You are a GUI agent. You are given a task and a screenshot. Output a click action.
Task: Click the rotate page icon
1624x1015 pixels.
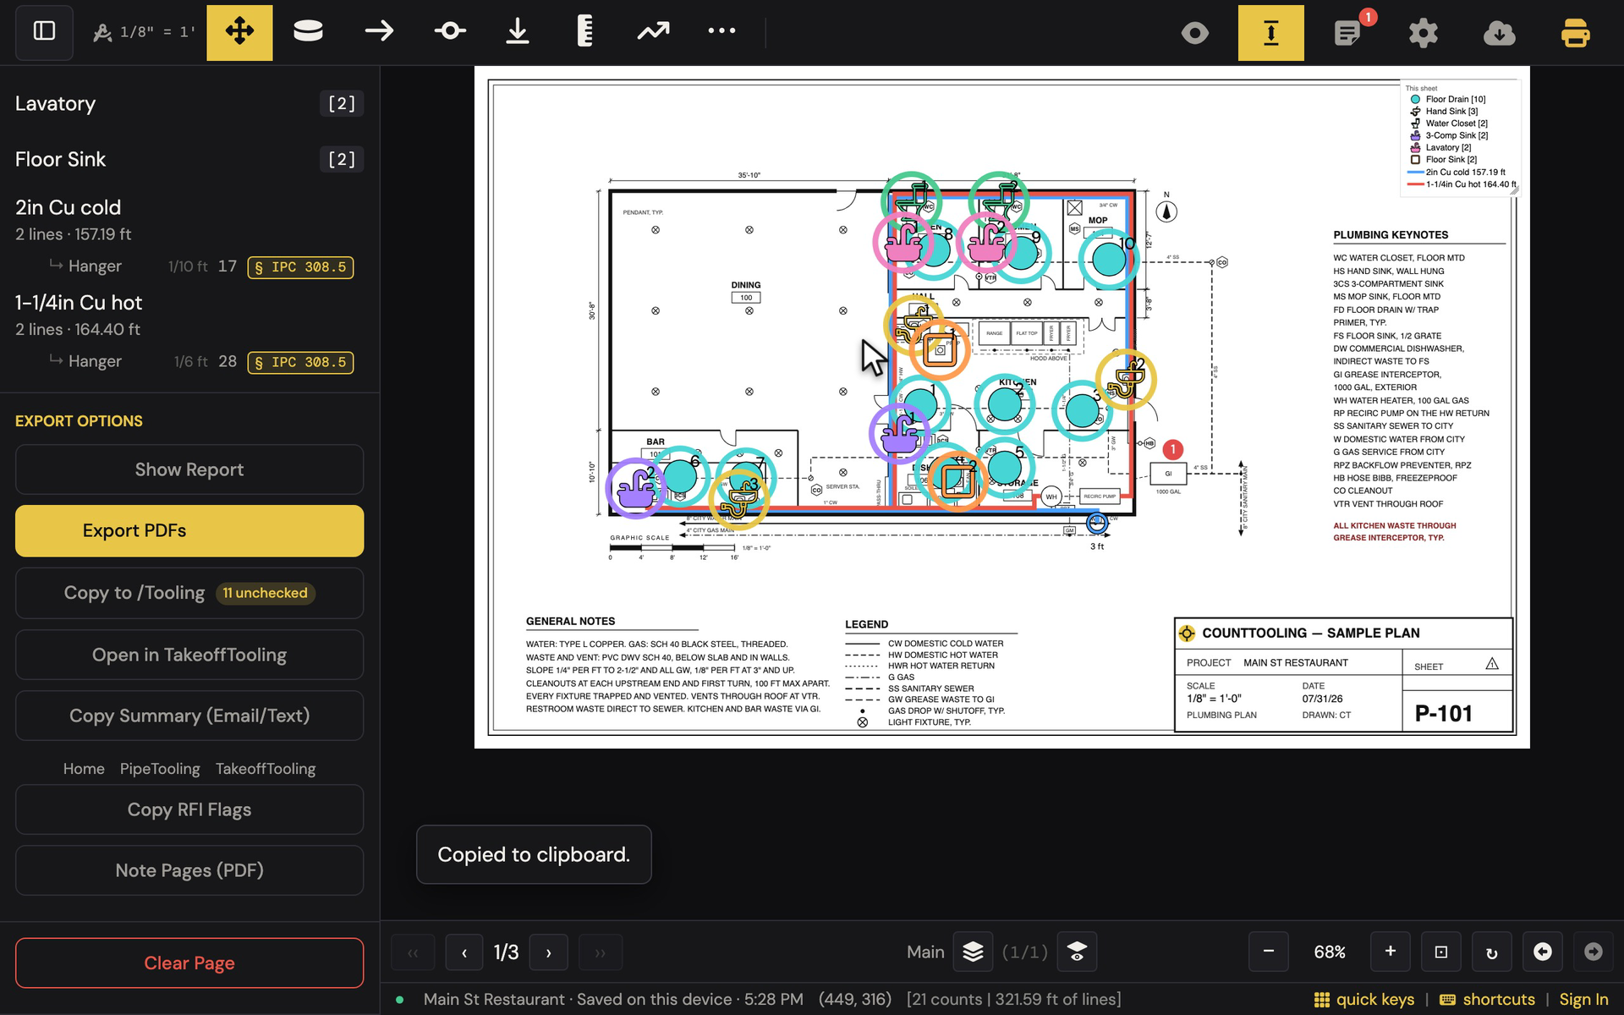tap(1491, 952)
